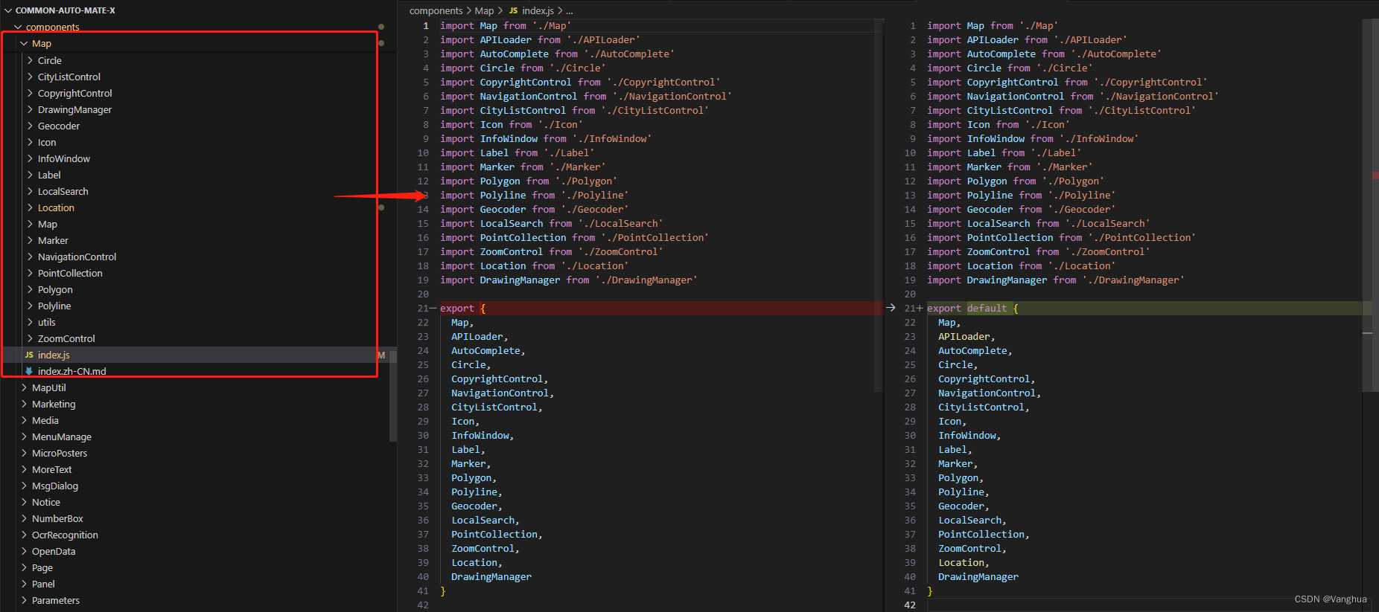Click the revert arrow between diff panes
Viewport: 1379px width, 612px height.
tap(891, 308)
